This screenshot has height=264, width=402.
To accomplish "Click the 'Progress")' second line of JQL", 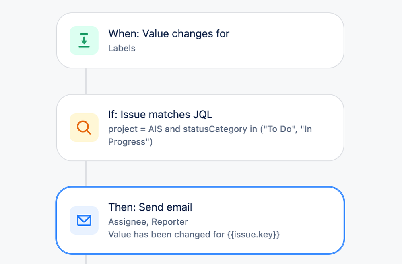I will [130, 142].
